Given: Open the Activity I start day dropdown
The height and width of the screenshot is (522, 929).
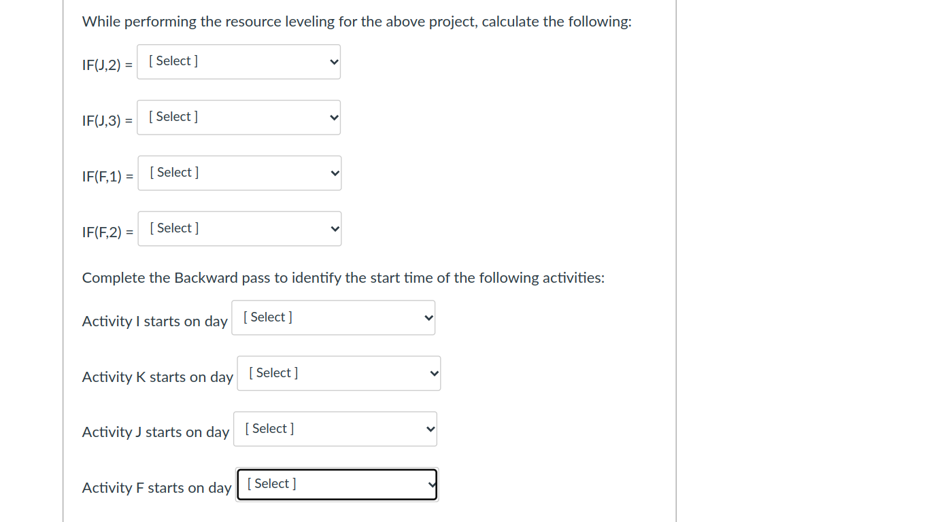Looking at the screenshot, I should coord(333,317).
